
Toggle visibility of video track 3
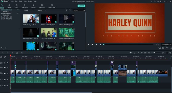pyautogui.click(x=7, y=63)
